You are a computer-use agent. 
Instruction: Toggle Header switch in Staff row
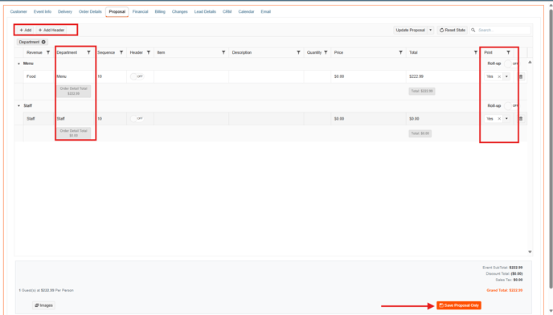click(x=137, y=118)
